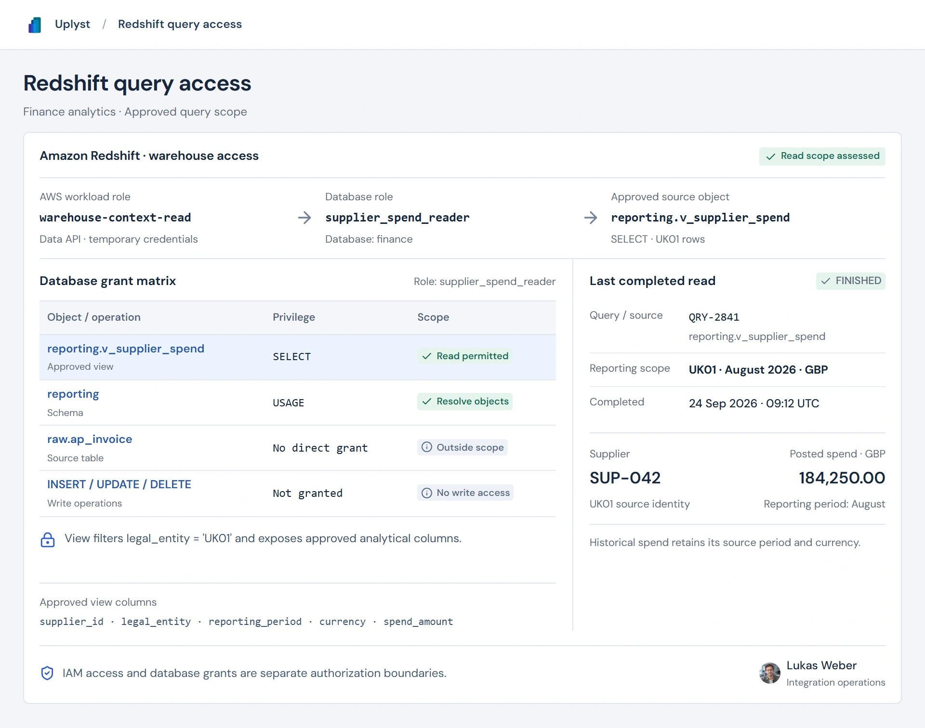Click arrow between workload role and database role
Image resolution: width=925 pixels, height=728 pixels.
point(304,218)
